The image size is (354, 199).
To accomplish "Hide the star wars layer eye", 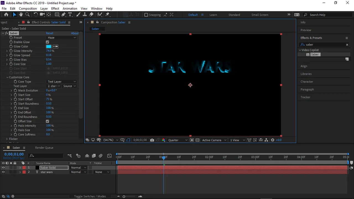I will pyautogui.click(x=3, y=172).
